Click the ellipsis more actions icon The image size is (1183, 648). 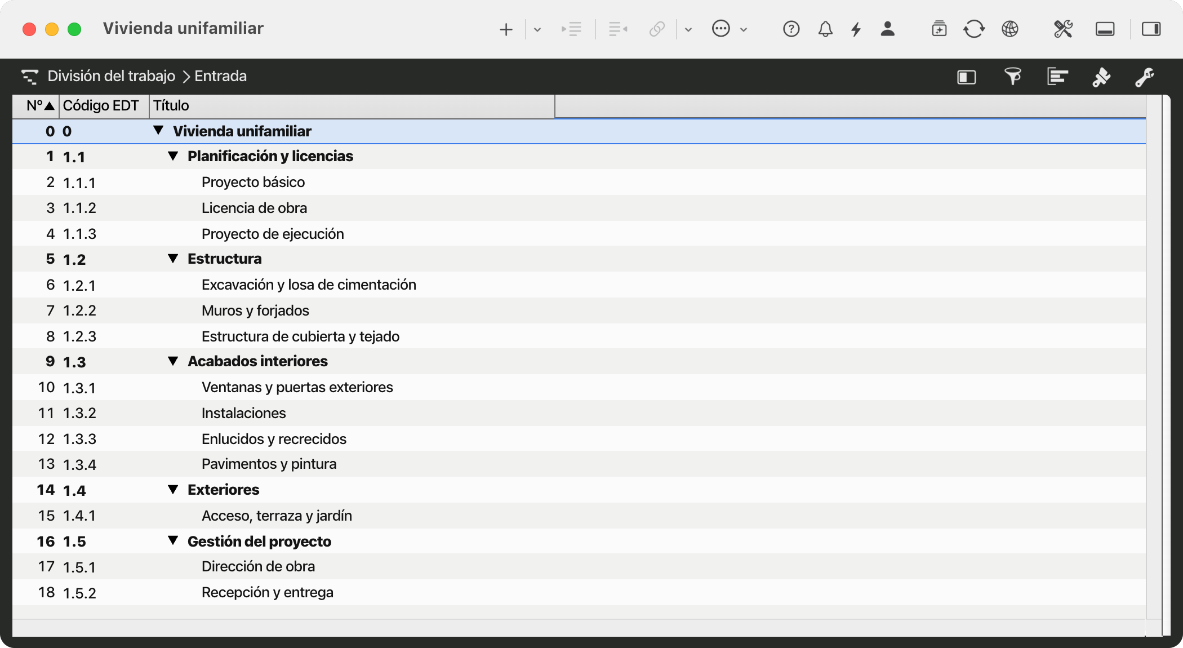click(721, 29)
